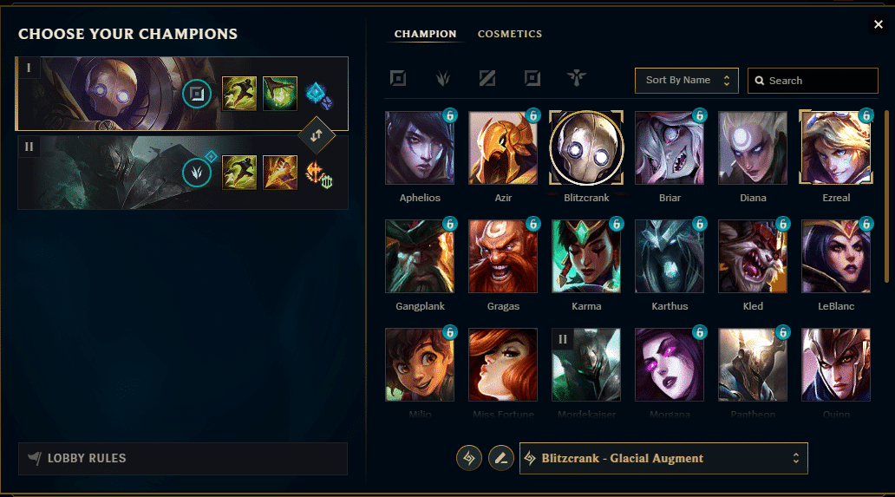Open the Sort By Name dropdown
Image resolution: width=895 pixels, height=497 pixels.
coord(687,81)
